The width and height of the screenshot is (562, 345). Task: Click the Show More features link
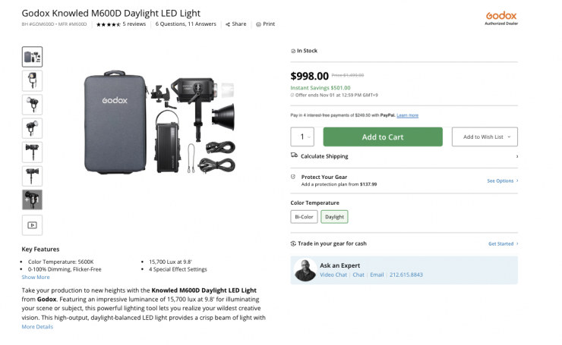tap(36, 277)
